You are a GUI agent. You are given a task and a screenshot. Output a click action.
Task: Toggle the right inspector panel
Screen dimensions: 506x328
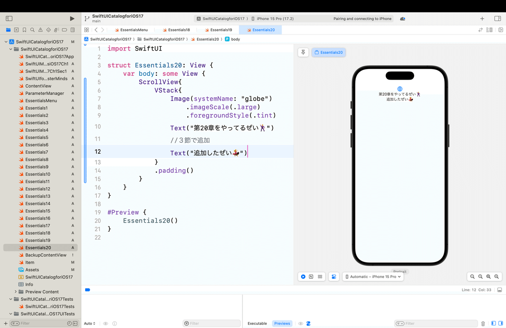coord(498,19)
